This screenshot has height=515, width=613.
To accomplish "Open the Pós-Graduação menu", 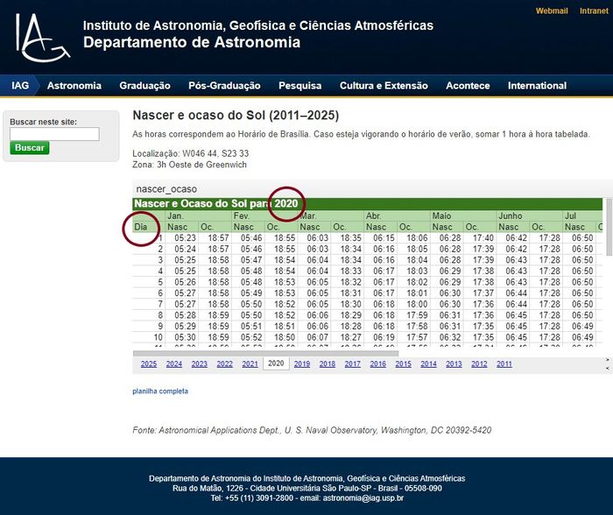I will click(x=224, y=86).
